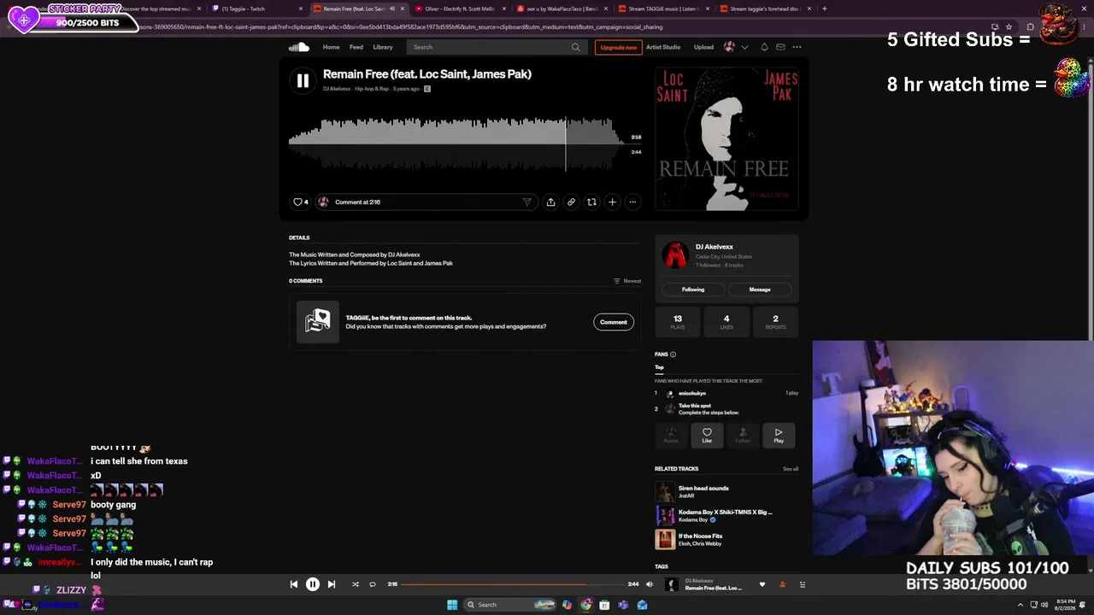Send comment using the paper plane icon
The height and width of the screenshot is (615, 1094).
point(526,202)
